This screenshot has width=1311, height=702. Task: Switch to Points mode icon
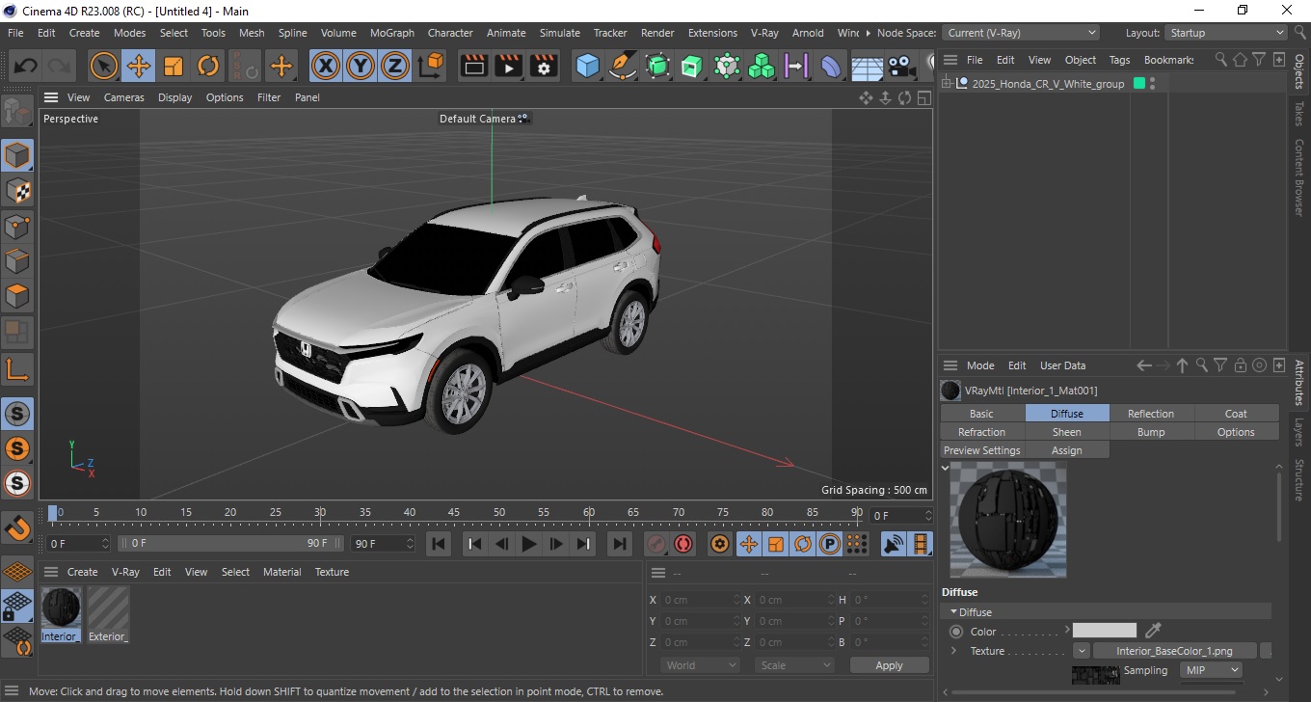(16, 226)
